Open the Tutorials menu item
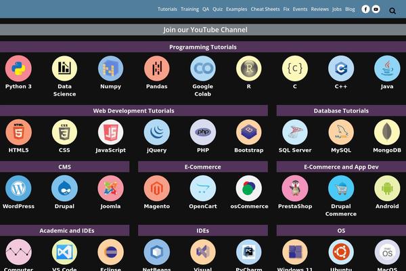406x271 pixels. 167,9
